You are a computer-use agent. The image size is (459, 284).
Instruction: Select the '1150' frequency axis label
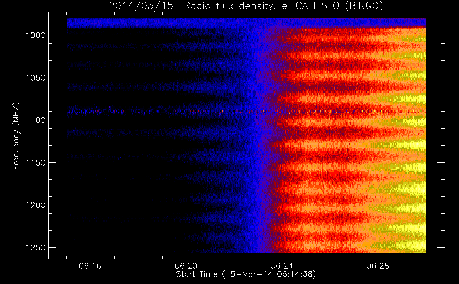click(x=36, y=162)
